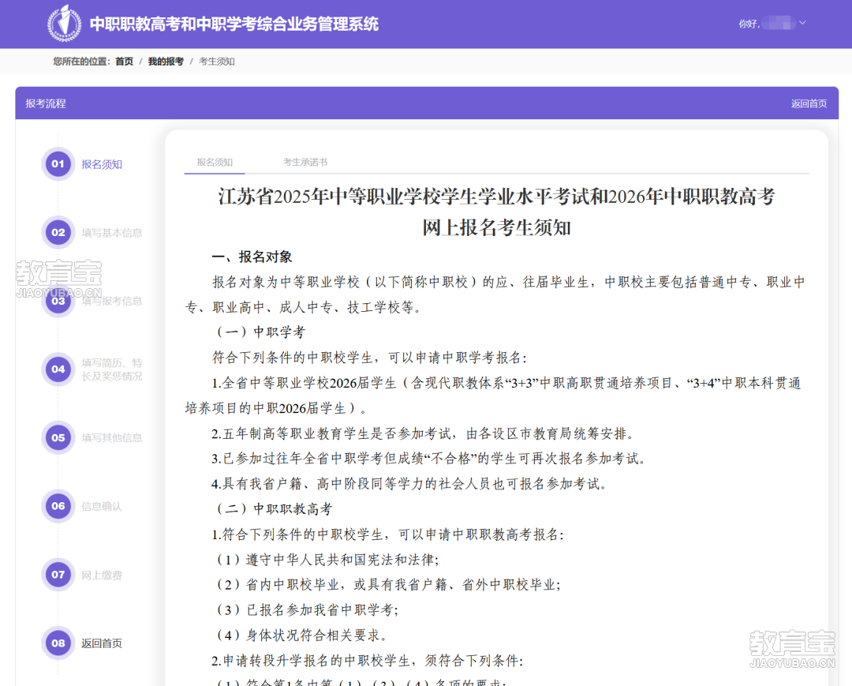Click the system logo emblem in the header

click(64, 24)
